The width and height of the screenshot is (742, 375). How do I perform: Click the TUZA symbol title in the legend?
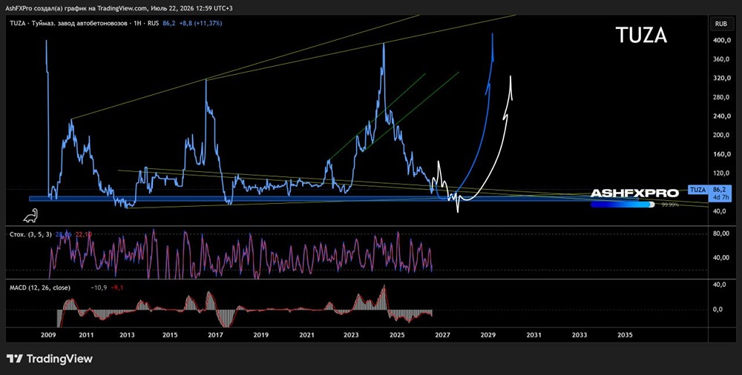click(18, 23)
